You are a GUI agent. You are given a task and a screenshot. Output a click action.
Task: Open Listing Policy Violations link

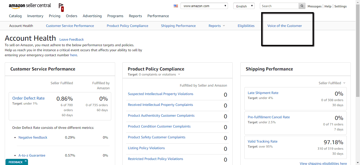point(146,148)
